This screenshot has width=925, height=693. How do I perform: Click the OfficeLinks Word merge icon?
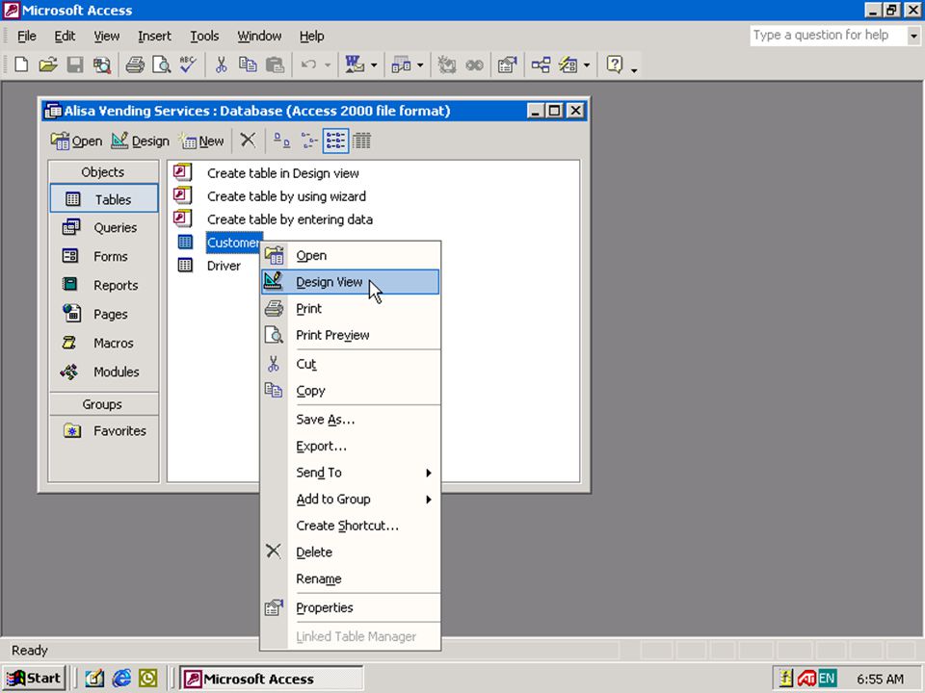355,64
